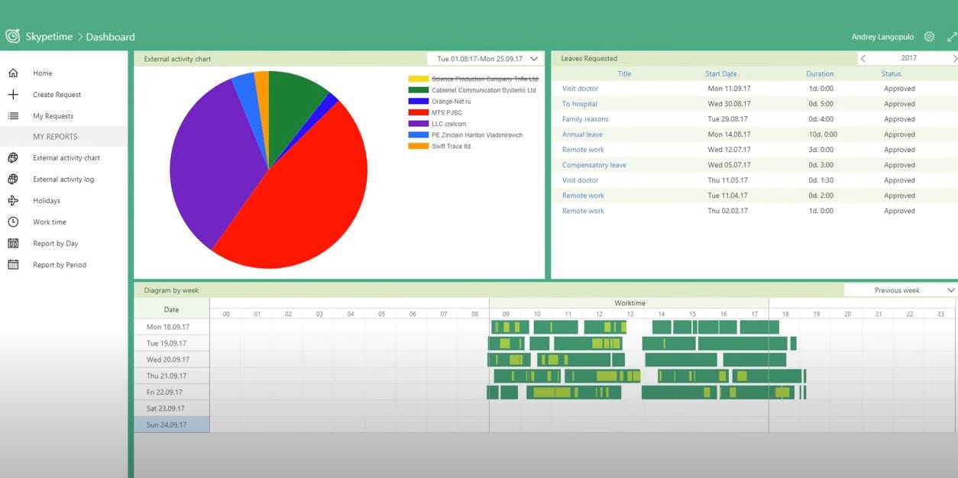This screenshot has width=958, height=478.
Task: Click the Home house icon
Action: [x=13, y=73]
